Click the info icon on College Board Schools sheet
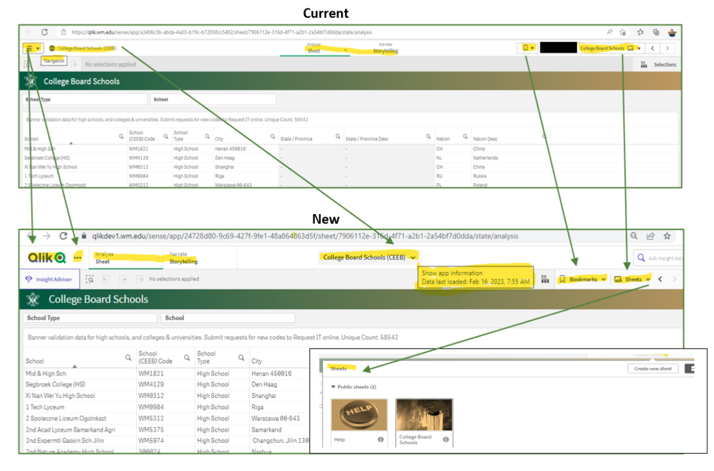The height and width of the screenshot is (471, 714). point(446,439)
